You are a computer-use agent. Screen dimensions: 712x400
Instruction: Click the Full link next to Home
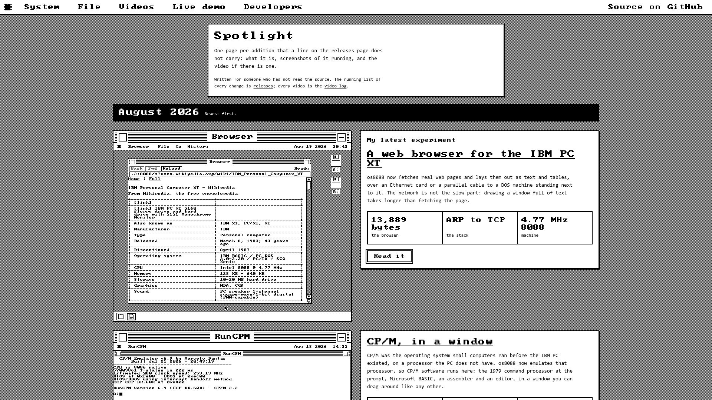[155, 179]
